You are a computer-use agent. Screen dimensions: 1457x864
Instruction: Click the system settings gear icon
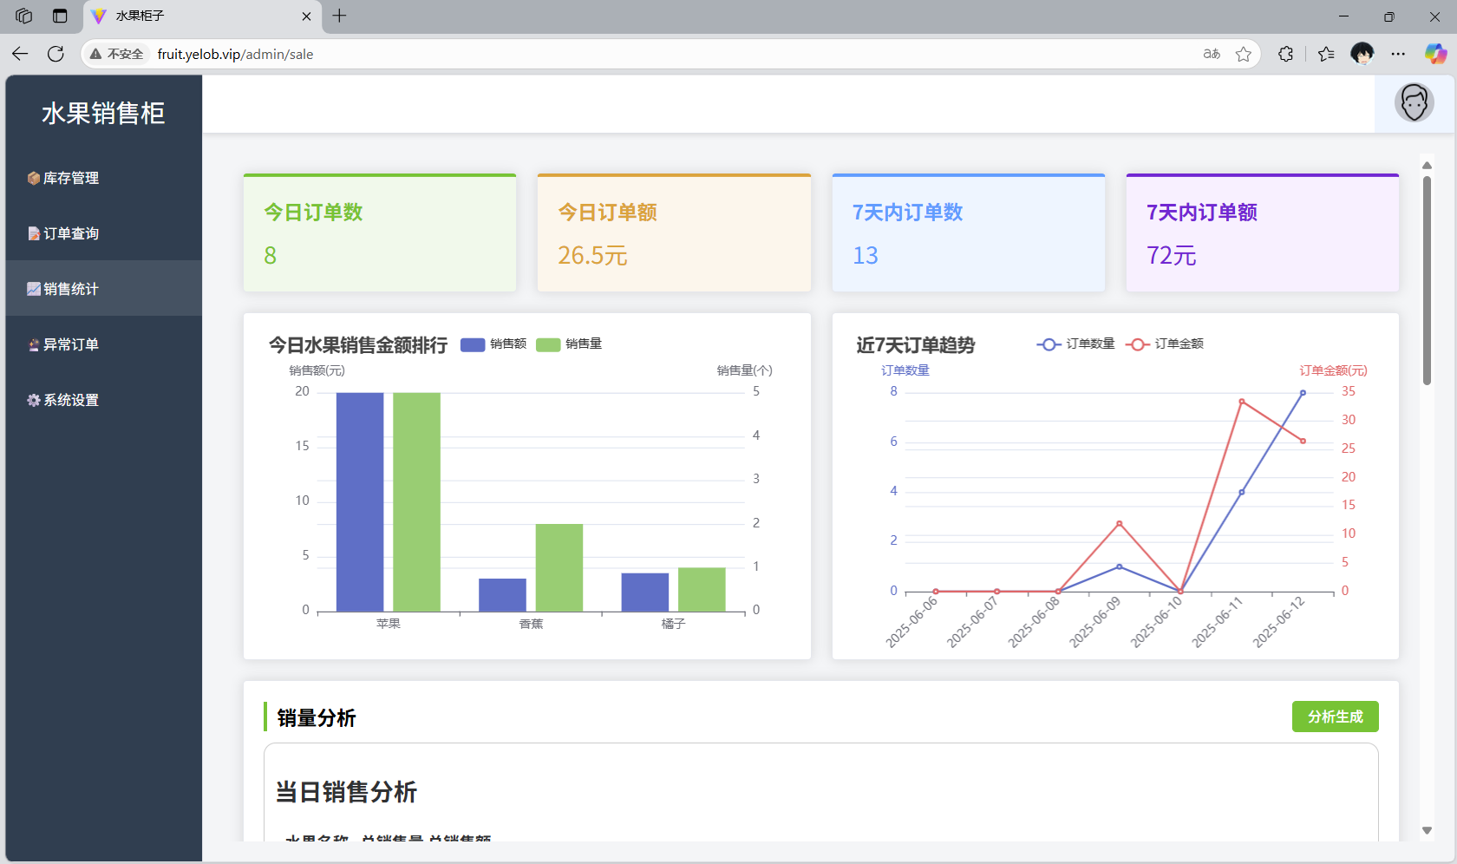click(33, 400)
